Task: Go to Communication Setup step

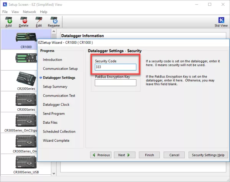Action: (x=60, y=69)
